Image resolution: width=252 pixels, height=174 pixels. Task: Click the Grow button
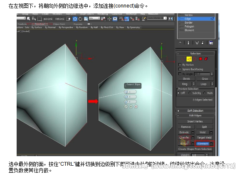pos(205,78)
